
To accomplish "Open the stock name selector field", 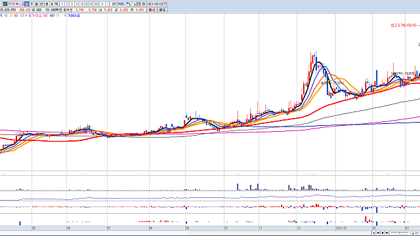I will pos(16,4).
